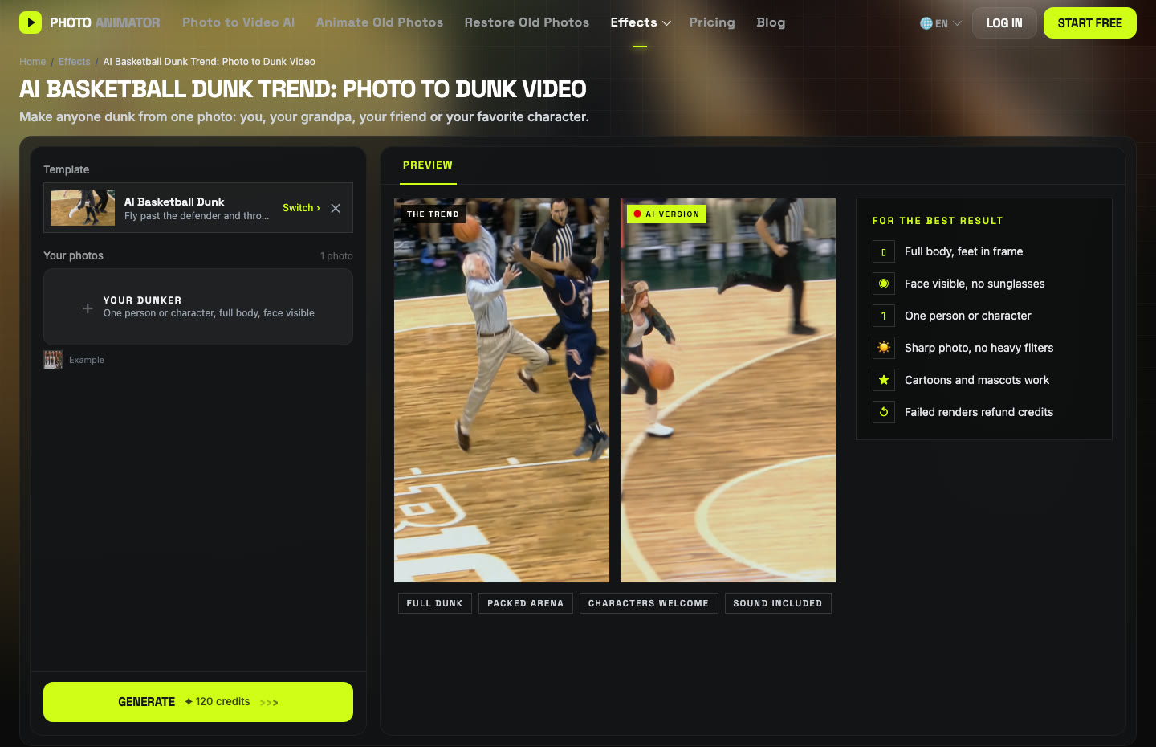
Task: Open Restore Old Photos page
Action: pyautogui.click(x=527, y=22)
